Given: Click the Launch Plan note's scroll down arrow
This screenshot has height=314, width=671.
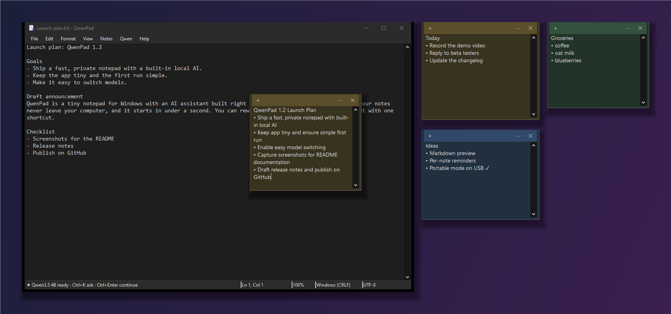Looking at the screenshot, I should click(355, 185).
